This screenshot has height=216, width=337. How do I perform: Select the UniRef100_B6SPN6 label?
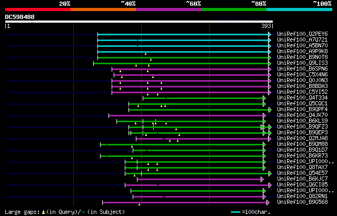pos(302,69)
